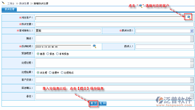The image size is (195, 110).
Task: Go to 工作台 in the breadcrumb
Action: click(11, 3)
